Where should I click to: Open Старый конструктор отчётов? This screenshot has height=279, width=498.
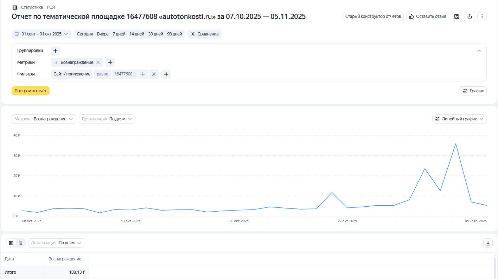point(373,16)
